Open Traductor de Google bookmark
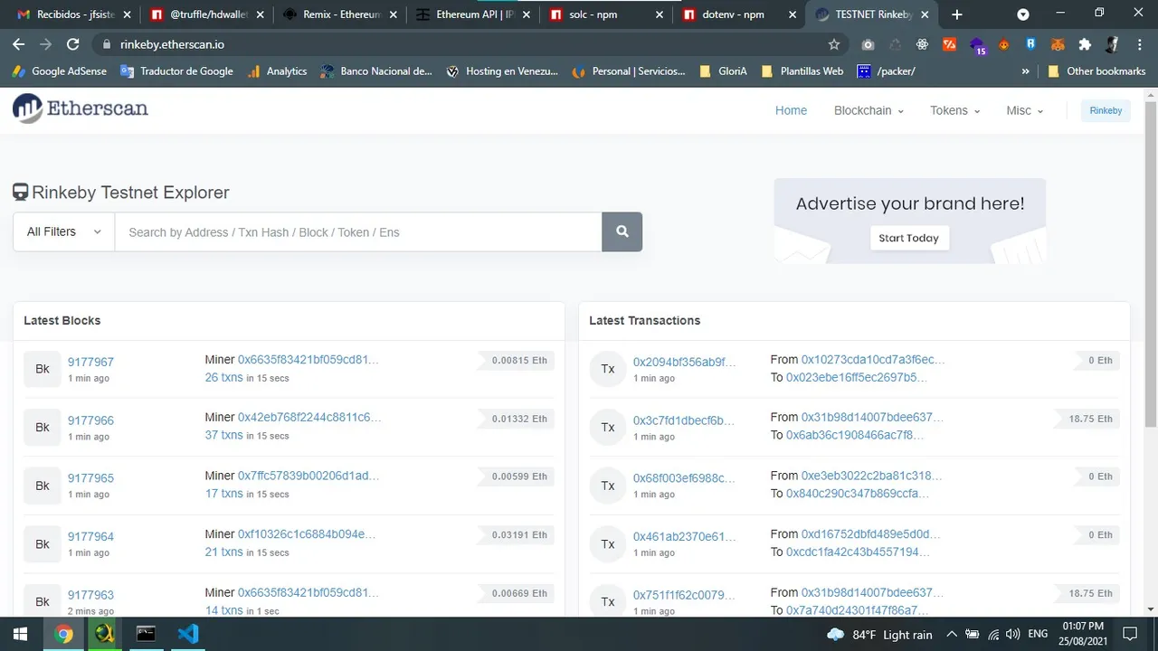Viewport: 1158px width, 651px height. [x=176, y=71]
